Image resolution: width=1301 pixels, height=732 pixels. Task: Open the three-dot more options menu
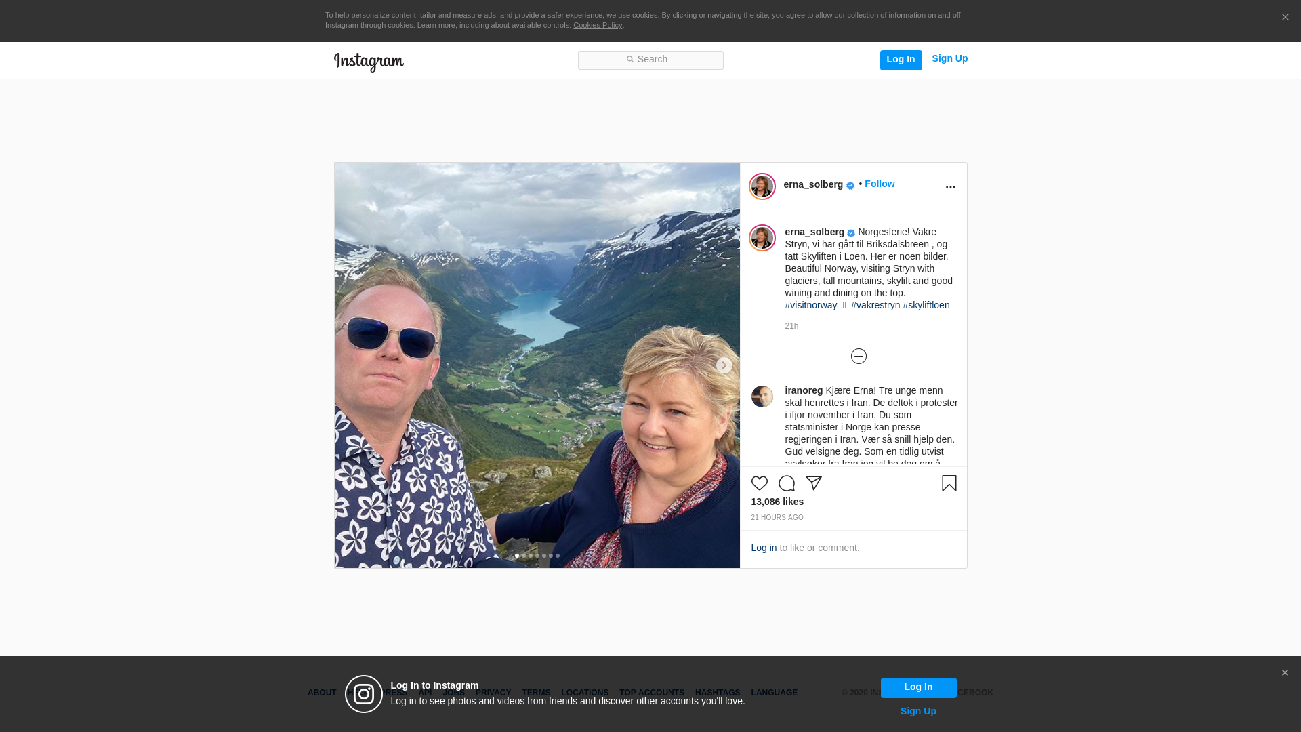click(x=950, y=187)
